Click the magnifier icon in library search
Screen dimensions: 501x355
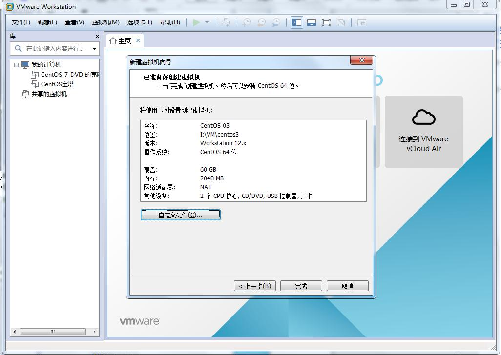point(18,48)
